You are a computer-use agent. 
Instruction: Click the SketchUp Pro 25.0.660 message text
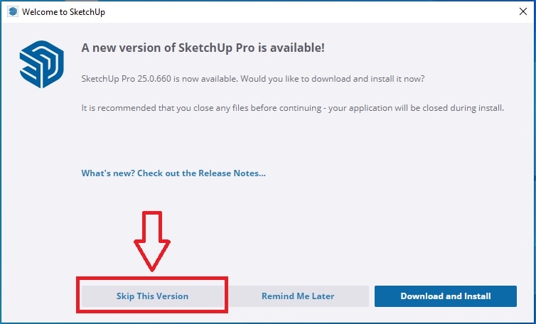point(253,79)
